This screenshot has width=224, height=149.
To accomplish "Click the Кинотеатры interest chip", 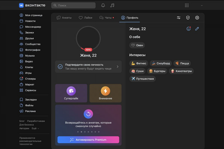I will pos(181,71).
